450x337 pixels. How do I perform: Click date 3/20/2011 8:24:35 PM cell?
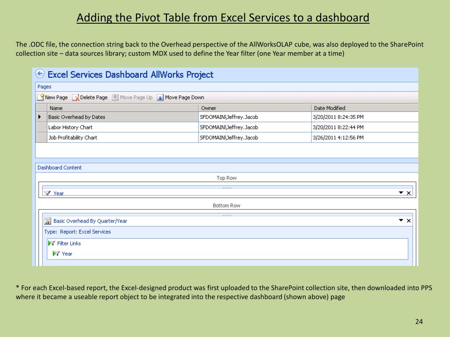pyautogui.click(x=365, y=117)
